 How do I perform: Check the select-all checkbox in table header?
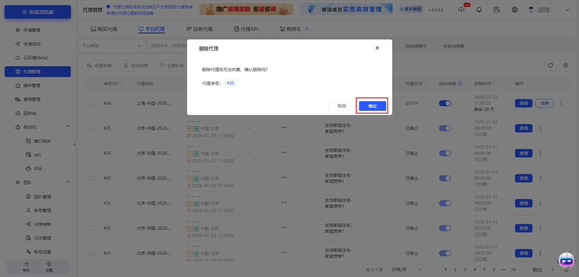[x=91, y=83]
